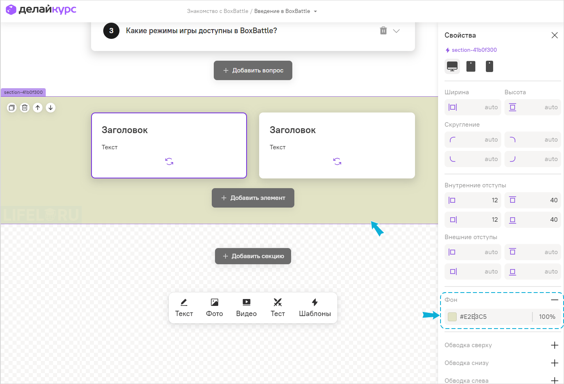The height and width of the screenshot is (384, 564).
Task: Move the section down
Action: pos(51,108)
